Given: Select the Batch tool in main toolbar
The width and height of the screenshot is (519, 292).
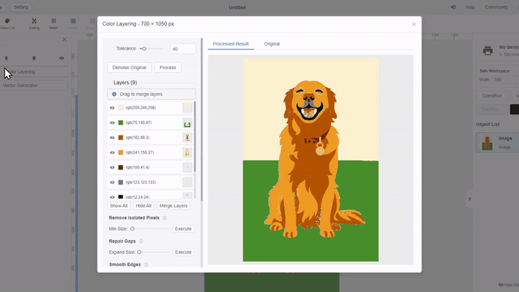Looking at the screenshot, I should point(53,24).
